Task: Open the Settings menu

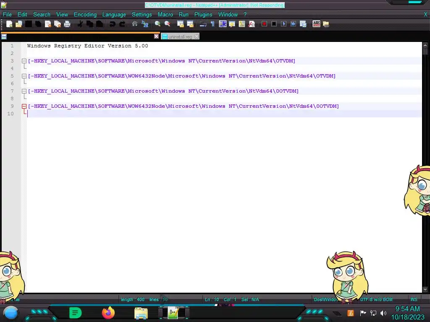Action: pos(142,15)
